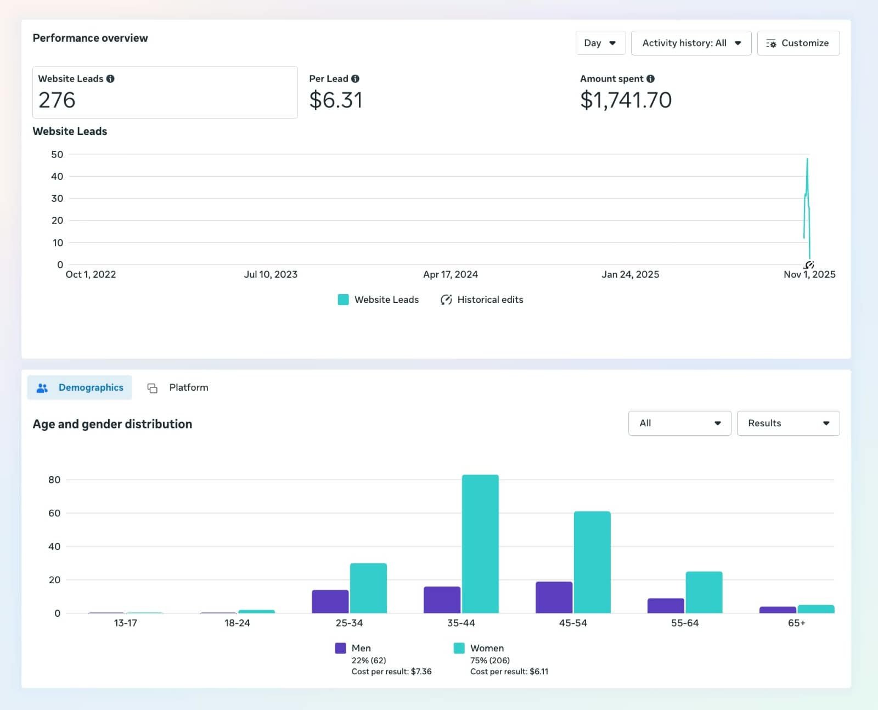Click the Men cost per result $7.36 text
Screen dimensions: 878x710
pyautogui.click(x=391, y=672)
